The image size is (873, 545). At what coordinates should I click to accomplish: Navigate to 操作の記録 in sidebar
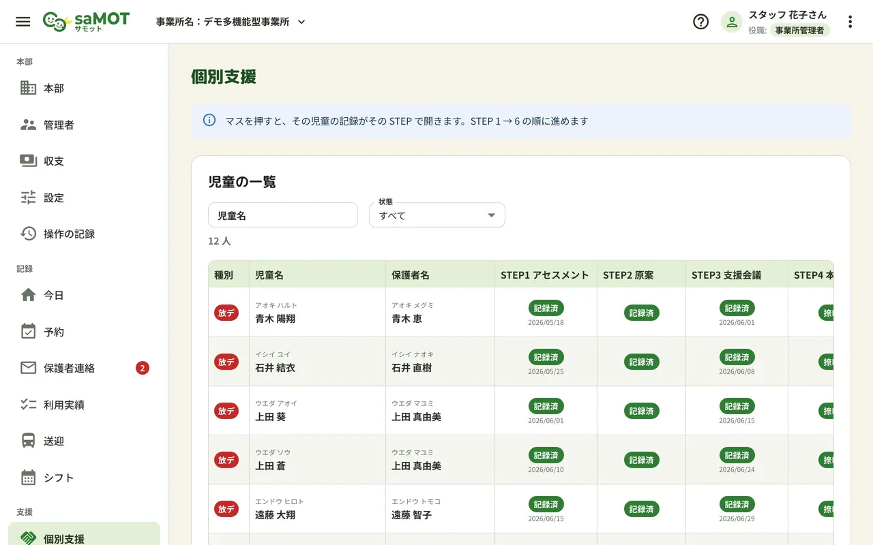pyautogui.click(x=84, y=234)
